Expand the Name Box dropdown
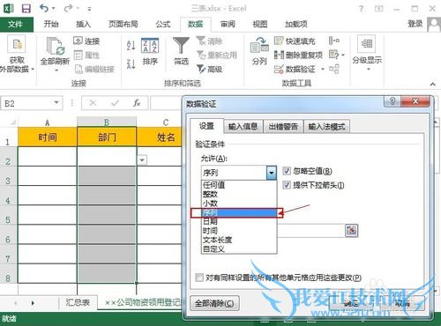The width and height of the screenshot is (441, 326). [56, 103]
